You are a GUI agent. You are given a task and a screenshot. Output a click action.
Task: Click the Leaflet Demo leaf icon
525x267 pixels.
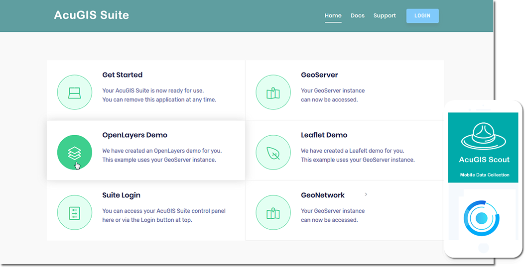click(273, 153)
